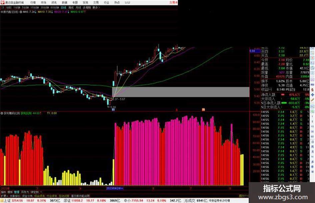This screenshot has height=203, width=315.
Task: Open the 综合资讯 tab
Action: (x=40, y=196)
